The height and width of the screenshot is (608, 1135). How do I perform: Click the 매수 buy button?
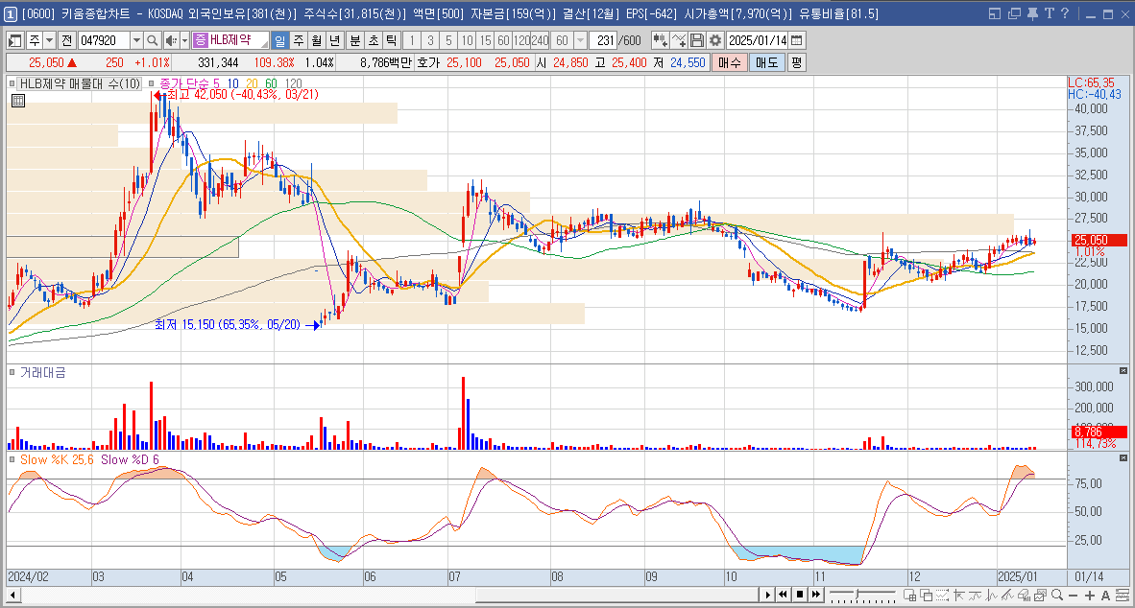click(730, 63)
